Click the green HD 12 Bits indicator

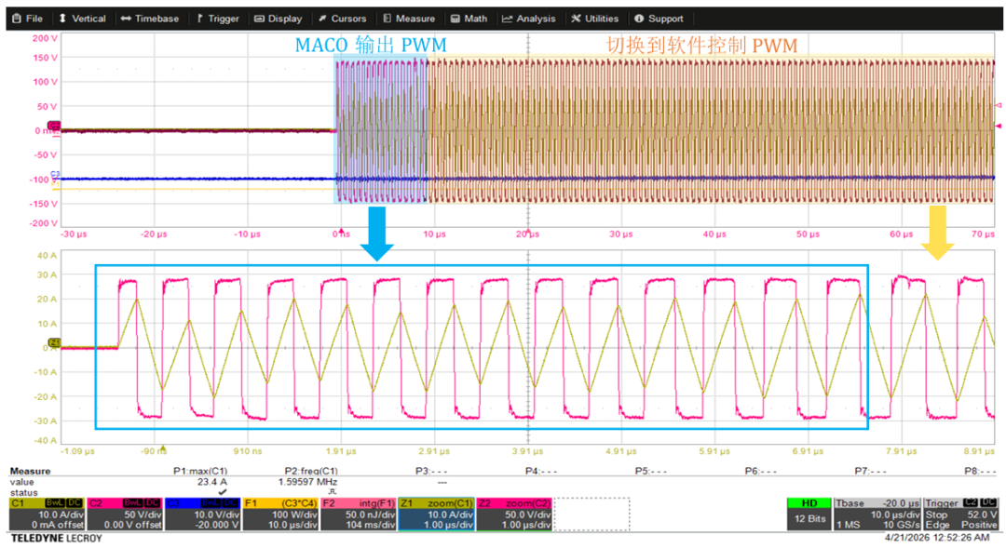point(809,514)
